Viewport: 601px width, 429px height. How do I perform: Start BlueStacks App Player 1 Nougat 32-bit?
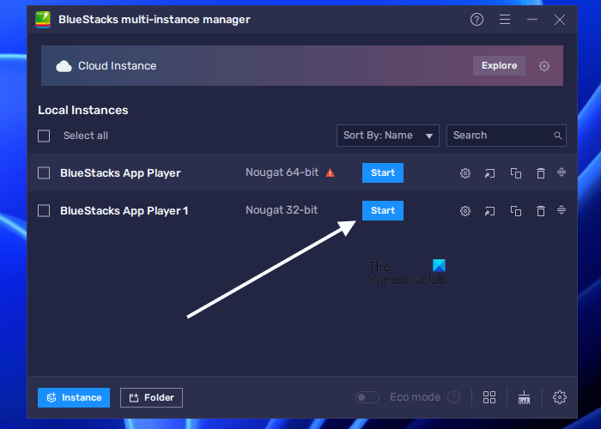(x=383, y=210)
